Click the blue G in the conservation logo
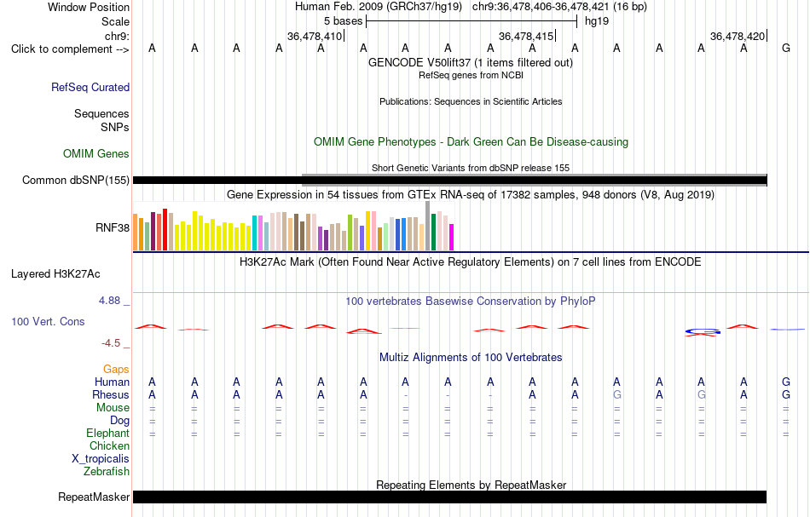810x517 pixels. (x=703, y=331)
